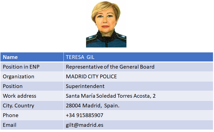
Task: Click the MADRID CITY POLICE cell
Action: tap(138, 77)
